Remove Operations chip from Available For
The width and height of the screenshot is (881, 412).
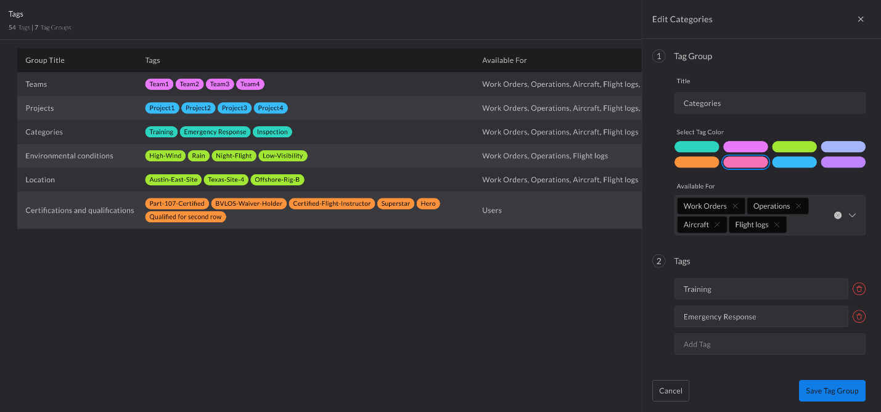(x=798, y=206)
